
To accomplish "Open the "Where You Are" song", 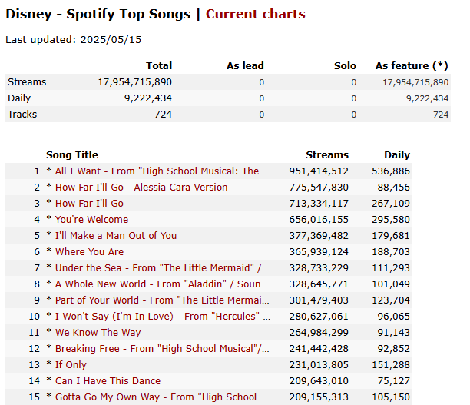I will click(89, 252).
